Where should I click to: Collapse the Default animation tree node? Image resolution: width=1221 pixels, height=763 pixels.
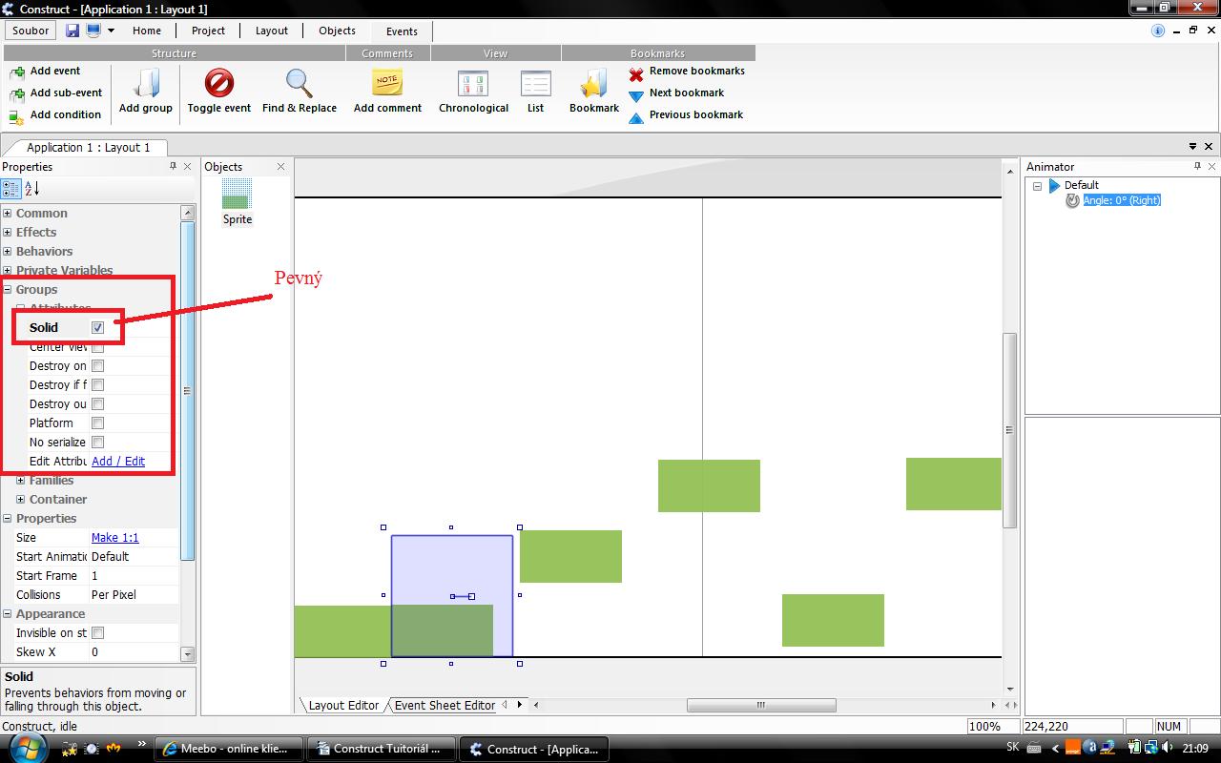tap(1037, 186)
